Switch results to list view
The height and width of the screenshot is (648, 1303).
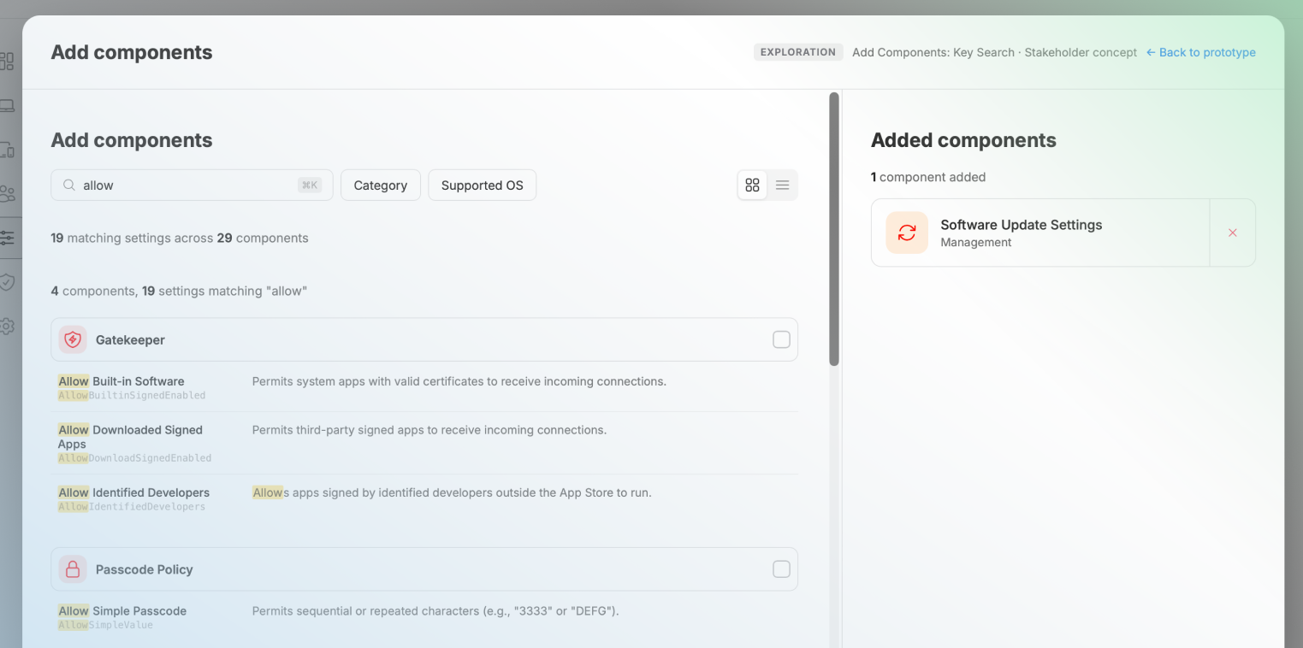coord(783,185)
